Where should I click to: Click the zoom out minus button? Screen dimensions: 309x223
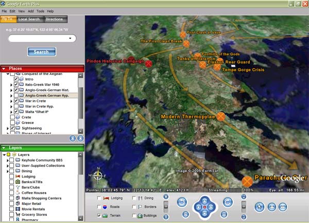pyautogui.click(x=166, y=217)
